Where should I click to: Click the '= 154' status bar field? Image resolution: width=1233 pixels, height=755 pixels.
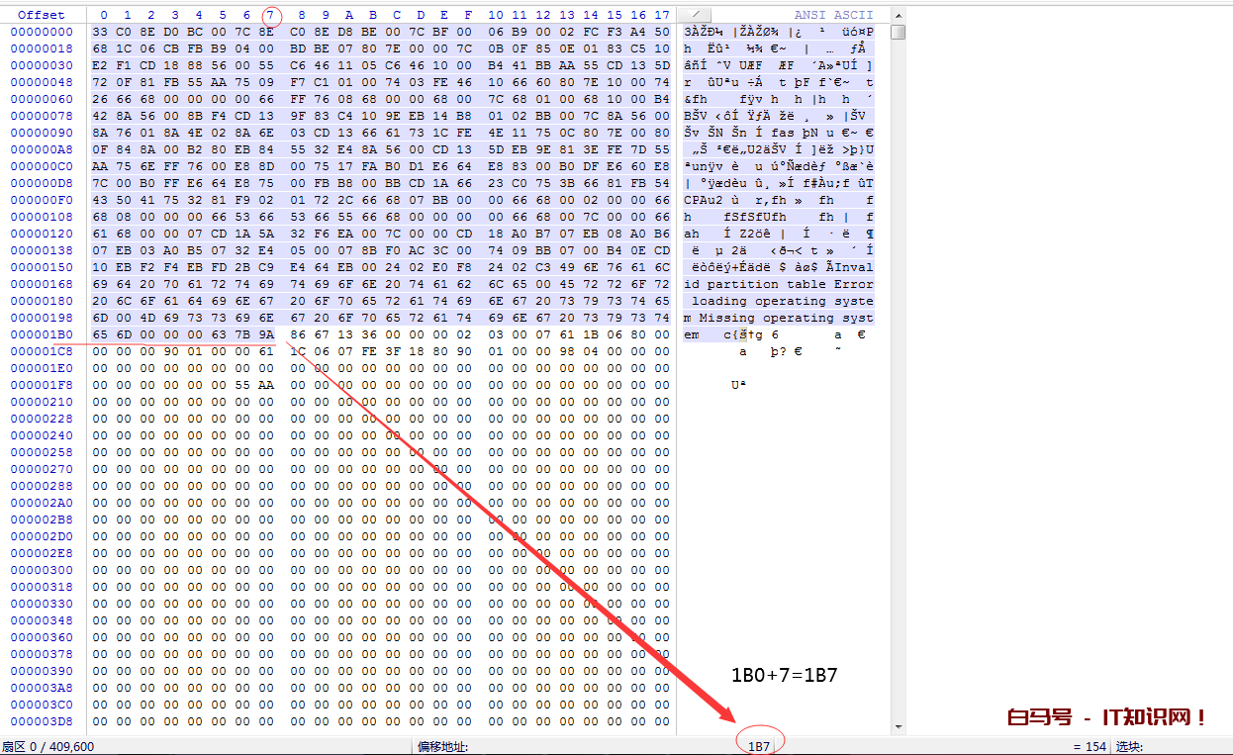pos(1089,746)
